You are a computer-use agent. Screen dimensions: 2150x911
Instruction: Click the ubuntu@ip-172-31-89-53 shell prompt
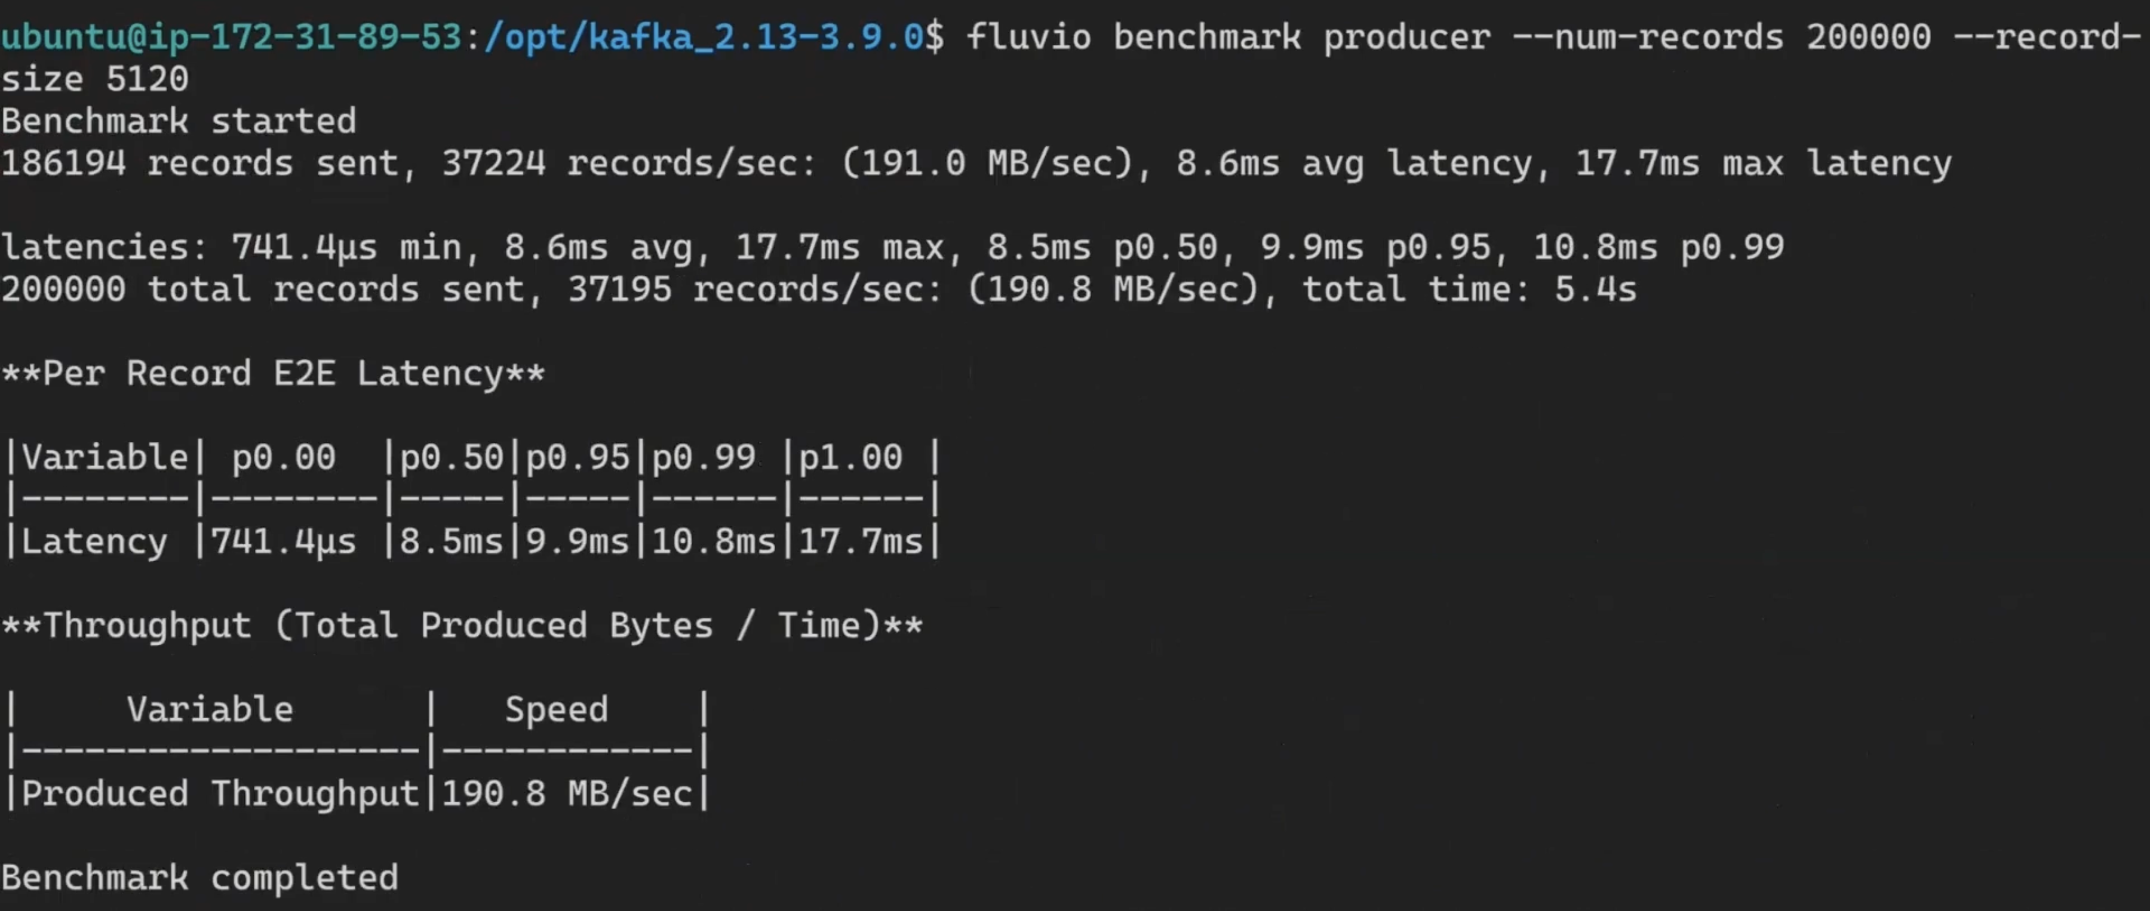[231, 38]
